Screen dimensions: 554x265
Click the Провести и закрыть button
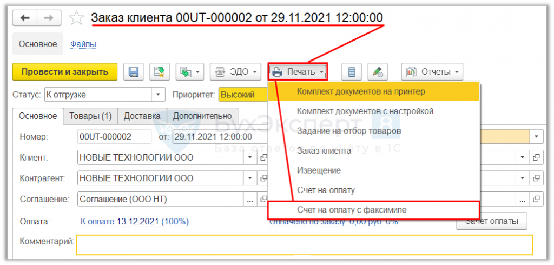65,72
